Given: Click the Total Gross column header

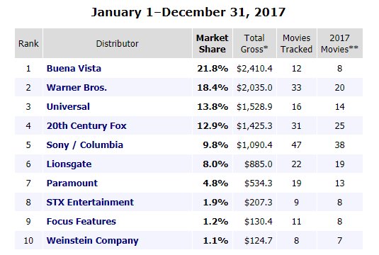Looking at the screenshot, I should (x=254, y=43).
